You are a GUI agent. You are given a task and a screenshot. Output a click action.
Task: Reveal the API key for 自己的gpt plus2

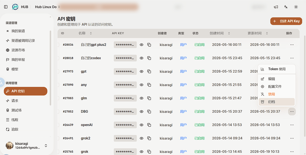(x=141, y=44)
